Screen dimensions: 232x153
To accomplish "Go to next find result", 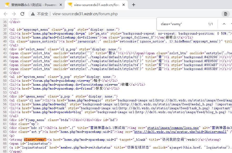I will tap(231, 24).
